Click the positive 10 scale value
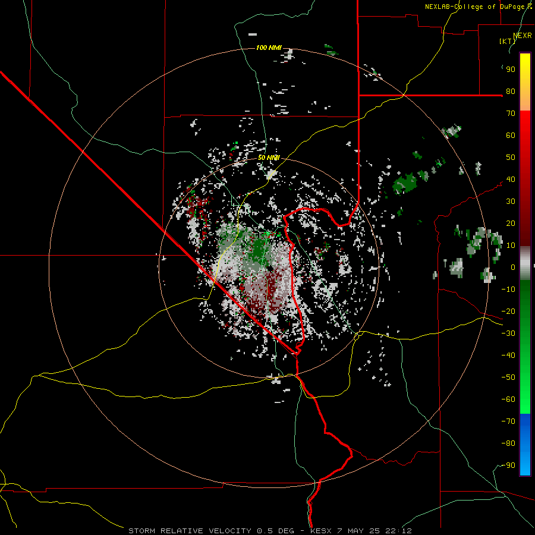The height and width of the screenshot is (535, 535). 511,246
